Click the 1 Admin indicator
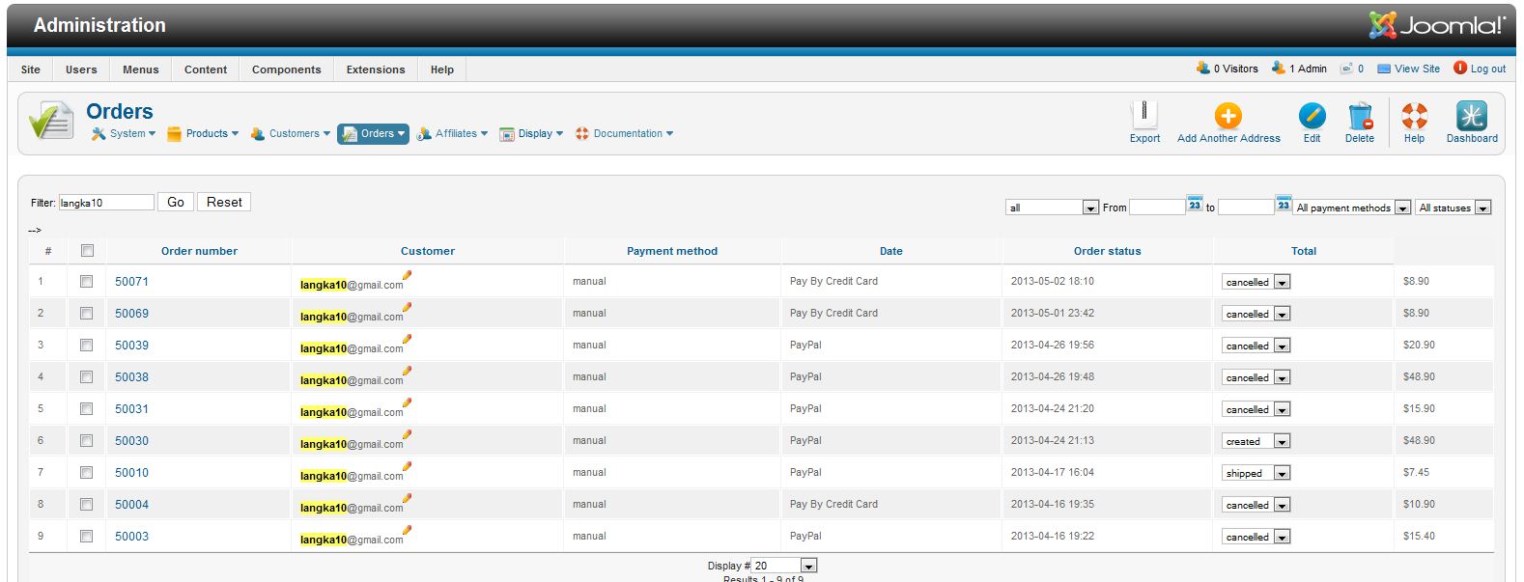Viewport: 1524px width, 582px height. click(x=1299, y=69)
